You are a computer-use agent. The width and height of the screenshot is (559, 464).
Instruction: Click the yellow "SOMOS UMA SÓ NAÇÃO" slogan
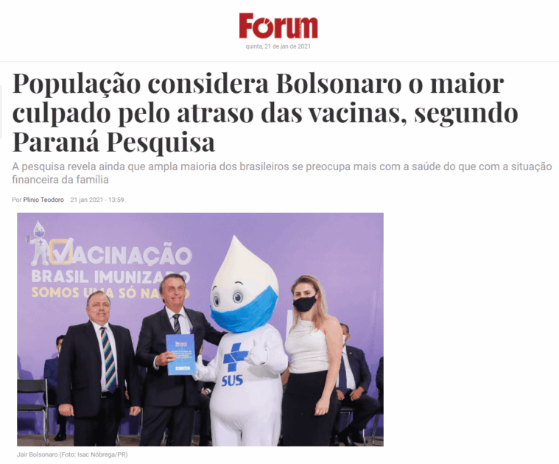click(110, 293)
